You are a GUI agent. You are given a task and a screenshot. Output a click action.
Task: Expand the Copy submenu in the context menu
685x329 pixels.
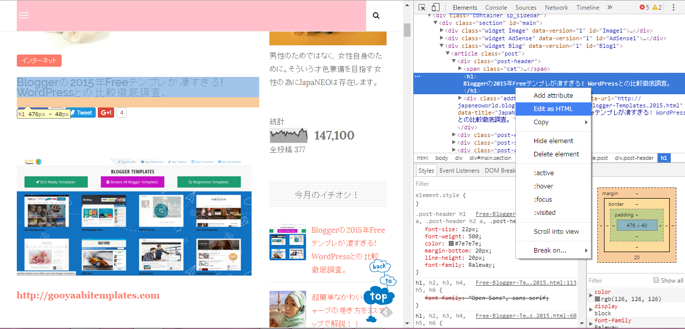[541, 122]
